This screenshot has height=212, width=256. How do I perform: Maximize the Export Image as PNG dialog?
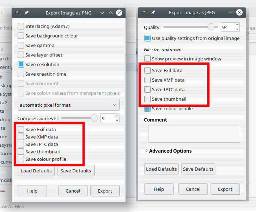click(x=111, y=13)
